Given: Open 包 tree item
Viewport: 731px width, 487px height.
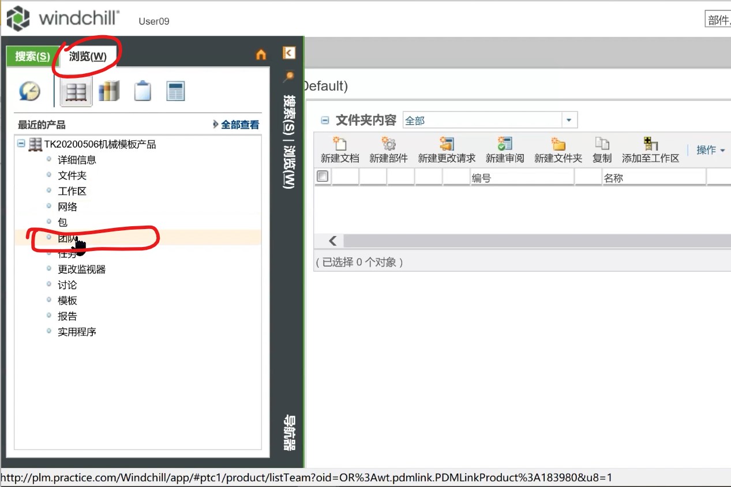Looking at the screenshot, I should (62, 222).
